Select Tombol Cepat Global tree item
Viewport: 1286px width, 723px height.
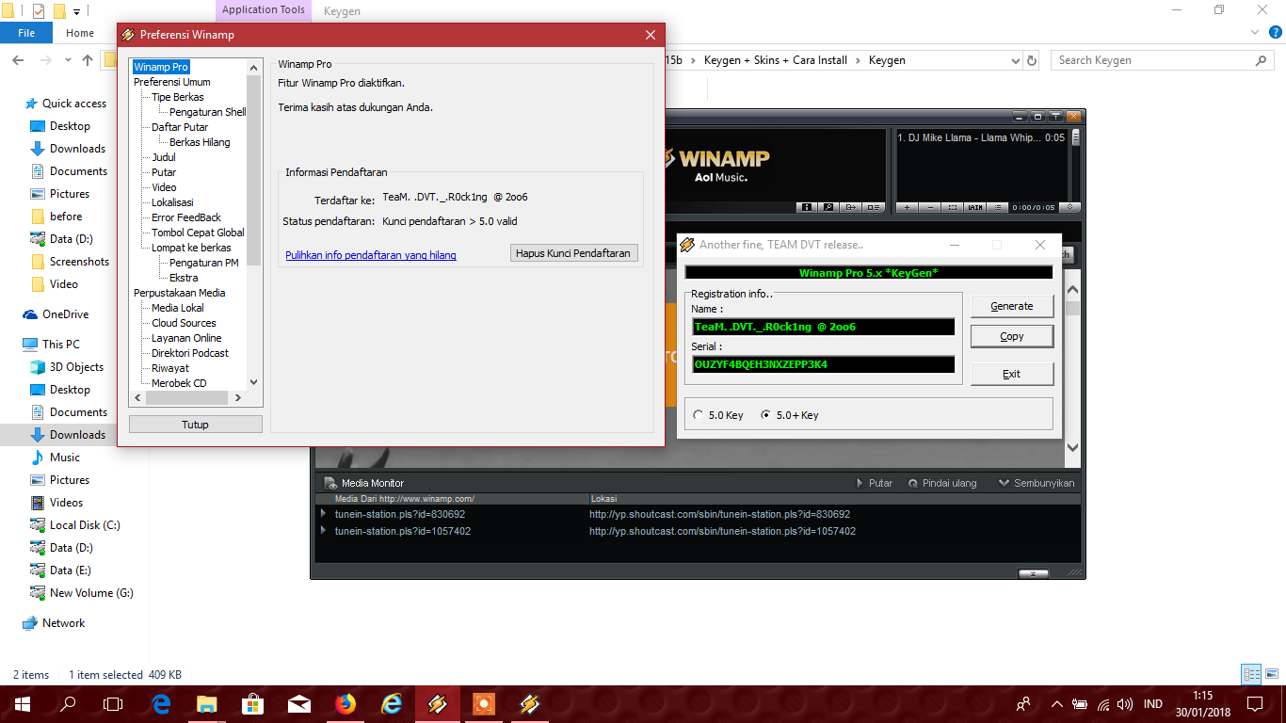point(198,233)
